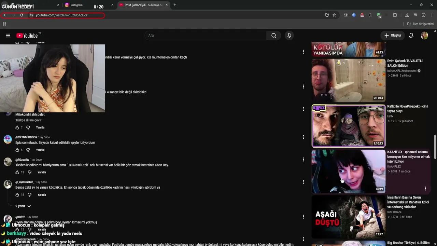Start voice search with the microphone icon
437x246 pixels.
(x=289, y=36)
